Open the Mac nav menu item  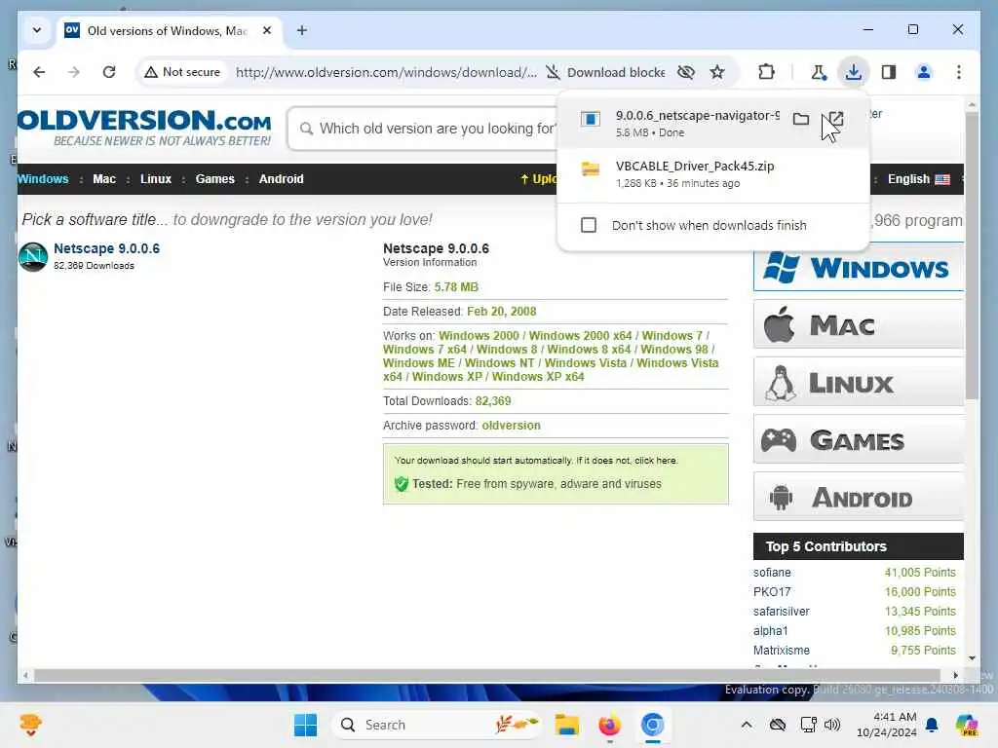104,179
